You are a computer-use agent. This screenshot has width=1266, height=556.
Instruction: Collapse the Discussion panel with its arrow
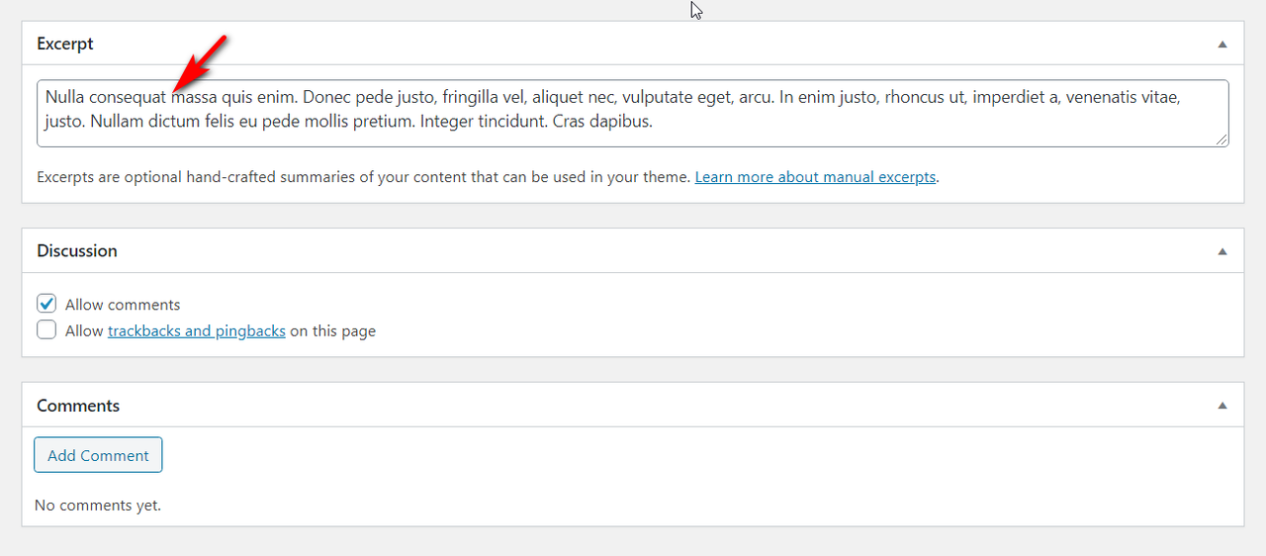[1222, 251]
